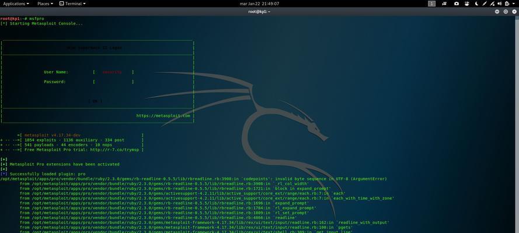Click the http://r-7.co/trymsp trial link
The height and width of the screenshot is (233, 519).
click(114, 150)
